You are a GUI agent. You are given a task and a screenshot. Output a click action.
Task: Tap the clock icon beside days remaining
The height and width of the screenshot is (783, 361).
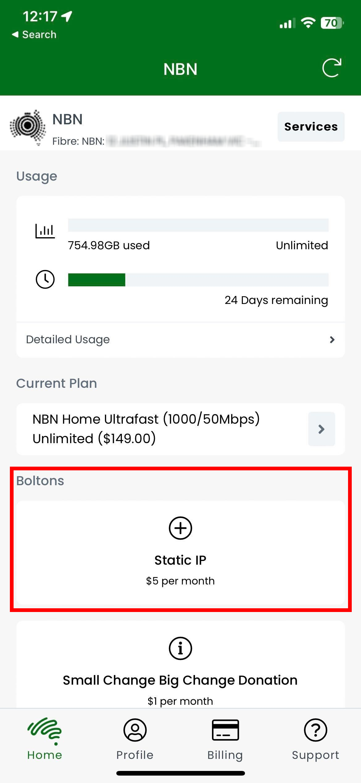coord(45,279)
